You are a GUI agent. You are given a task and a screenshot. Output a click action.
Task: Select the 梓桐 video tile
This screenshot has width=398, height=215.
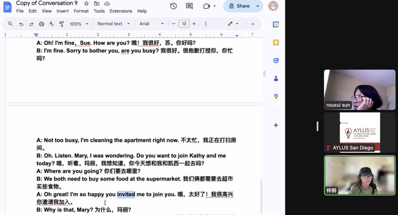click(x=360, y=175)
